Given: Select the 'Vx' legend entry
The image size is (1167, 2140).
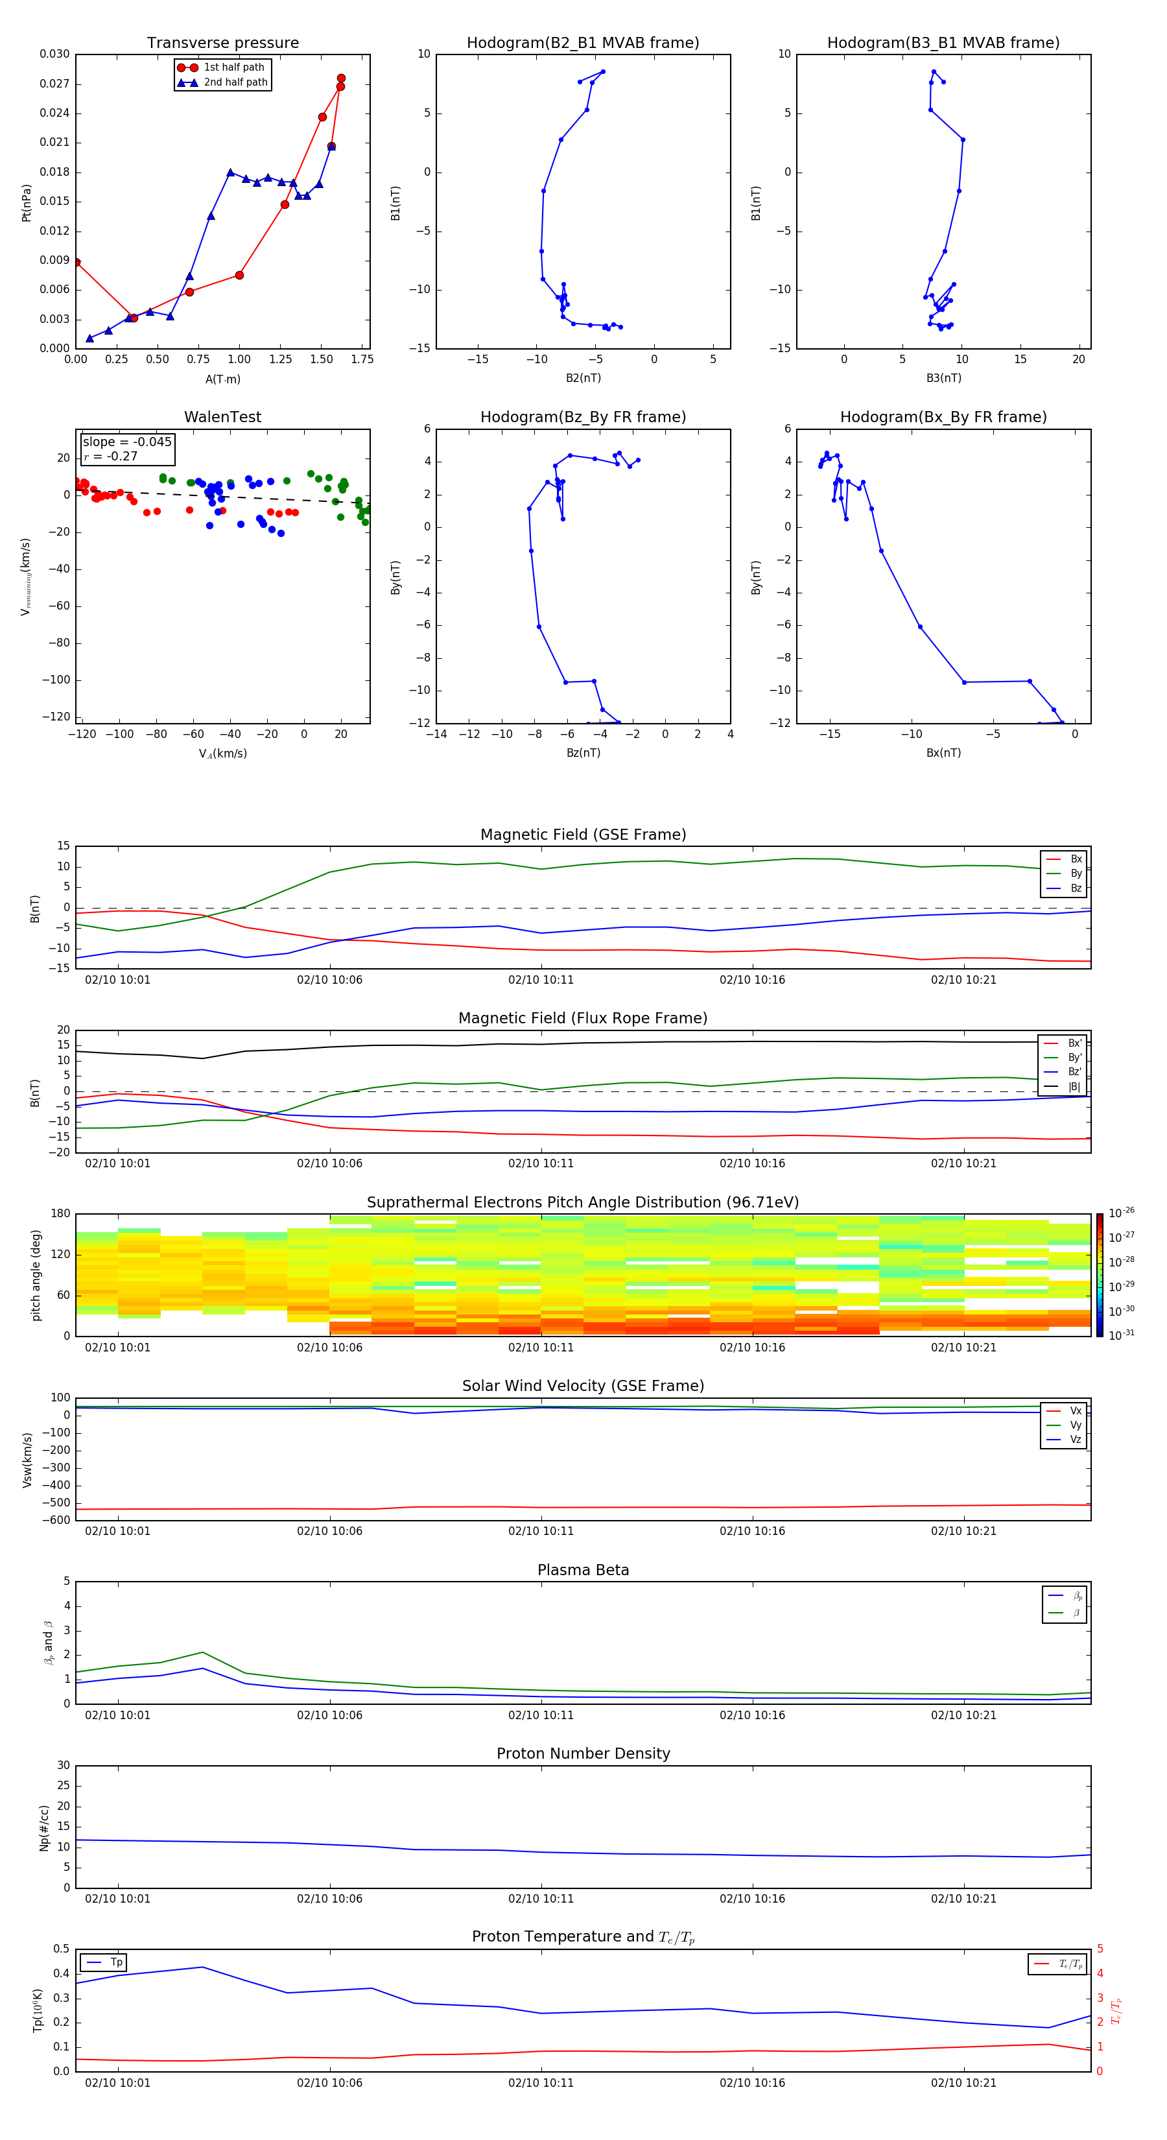Looking at the screenshot, I should coord(1064,1410).
